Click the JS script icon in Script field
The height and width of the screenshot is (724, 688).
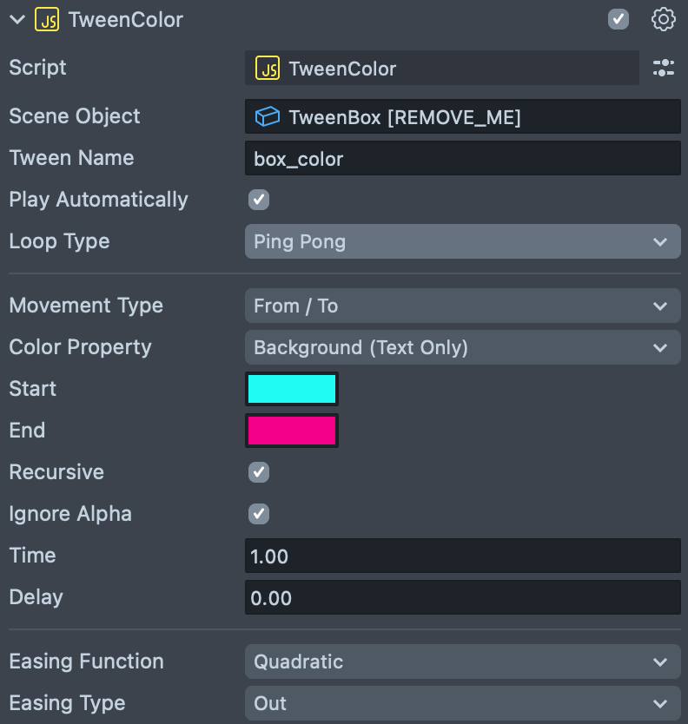268,69
